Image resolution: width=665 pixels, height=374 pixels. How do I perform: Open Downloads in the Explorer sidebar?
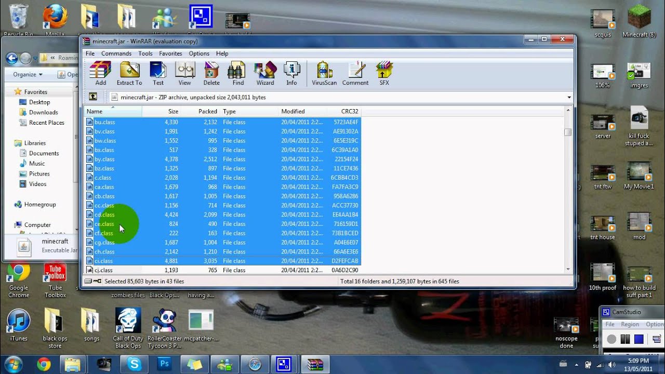click(43, 112)
